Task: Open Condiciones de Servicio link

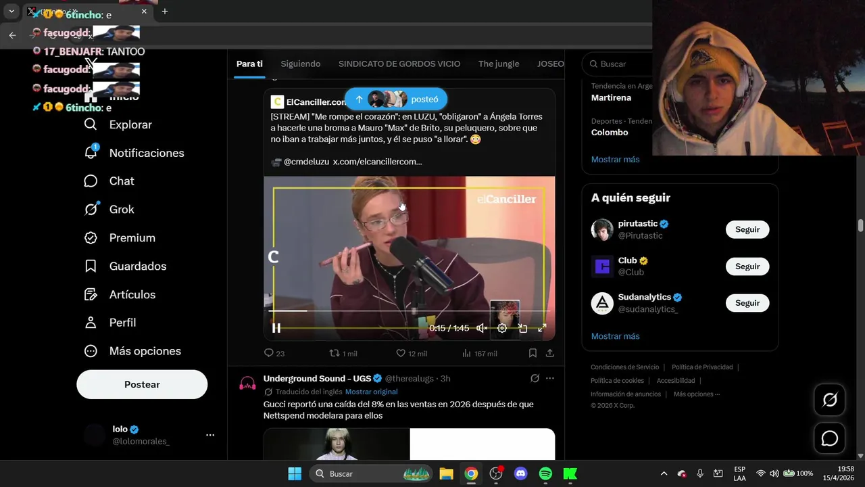Action: (624, 367)
